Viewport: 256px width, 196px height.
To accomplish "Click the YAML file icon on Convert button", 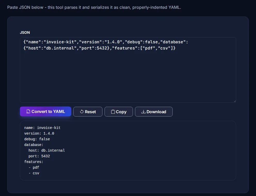I will point(28,111).
